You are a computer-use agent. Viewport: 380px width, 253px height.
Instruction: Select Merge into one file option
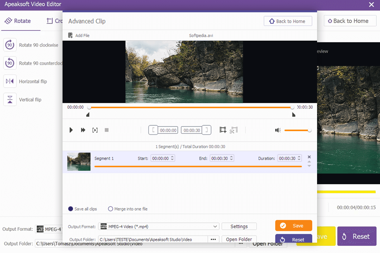128,209
